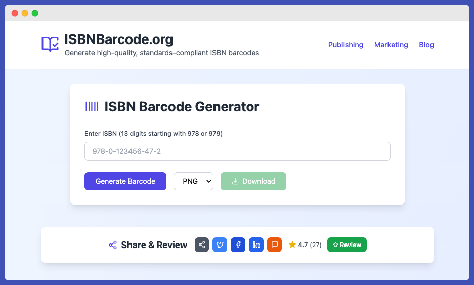
Task: Click the generic share icon button
Action: tap(202, 245)
